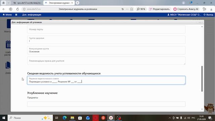Screen dimensions: 215x121
Task: Click the page translate icon in address bar
Action: [123, 9]
